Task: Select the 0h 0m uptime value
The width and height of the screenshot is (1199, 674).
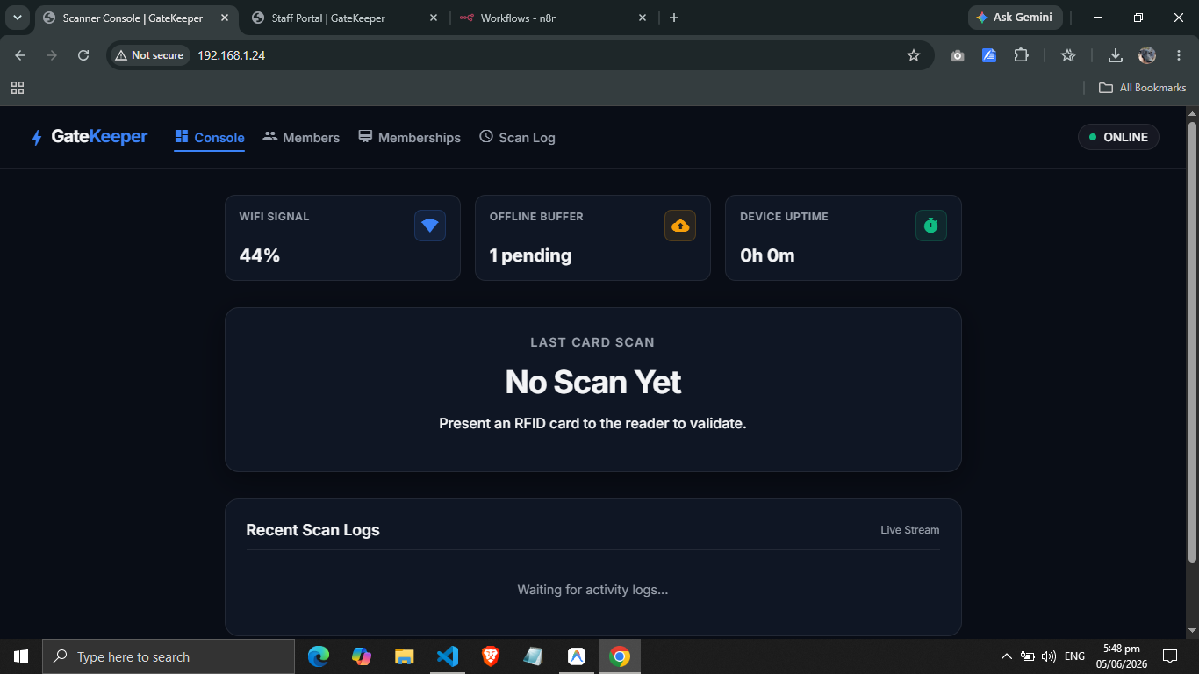Action: (767, 255)
